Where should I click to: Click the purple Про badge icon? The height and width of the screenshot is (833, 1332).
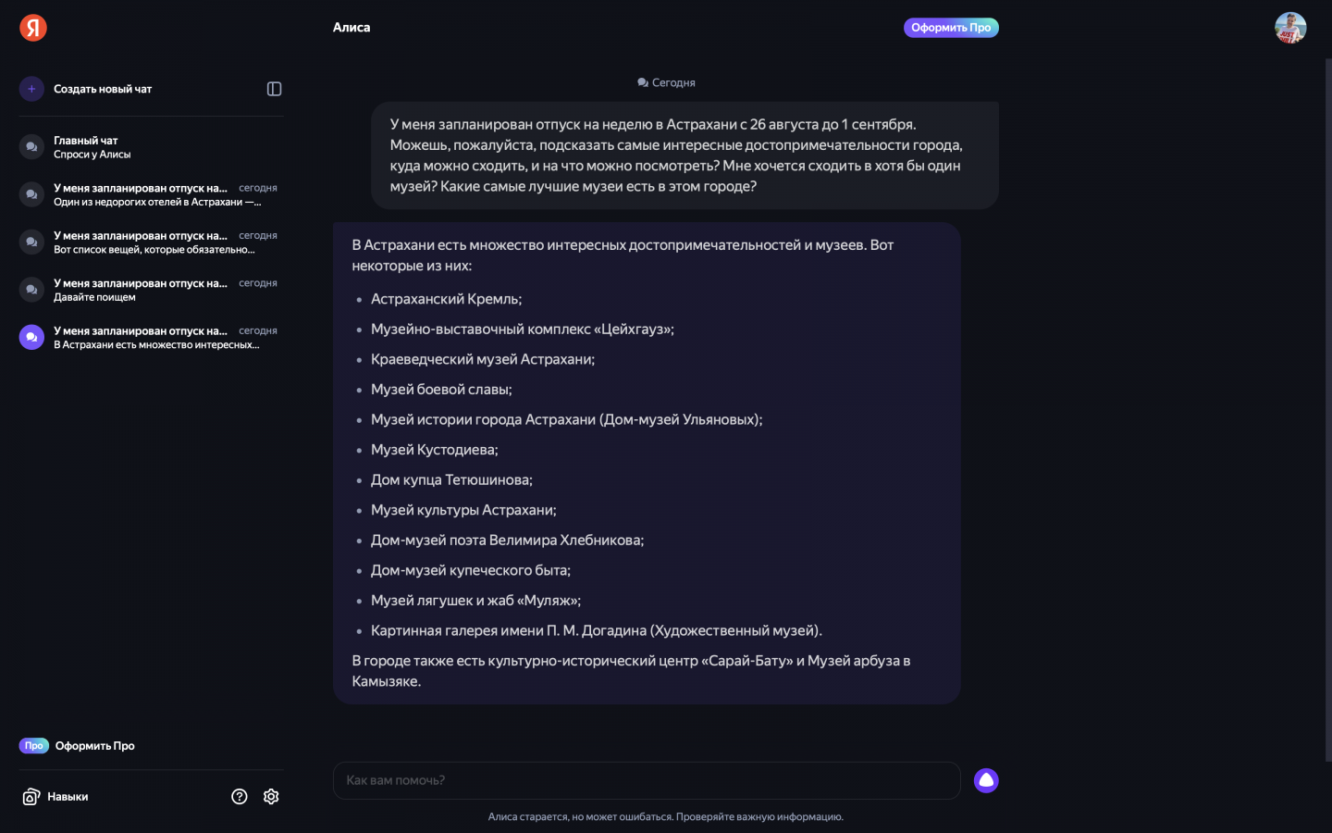pyautogui.click(x=34, y=746)
